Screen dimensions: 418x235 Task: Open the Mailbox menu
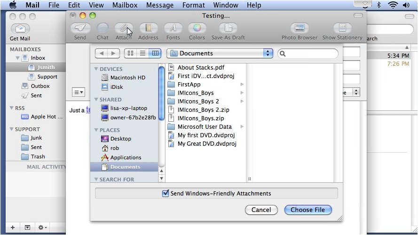pyautogui.click(x=125, y=5)
